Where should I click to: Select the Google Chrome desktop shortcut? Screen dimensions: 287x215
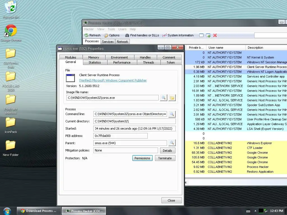click(11, 33)
